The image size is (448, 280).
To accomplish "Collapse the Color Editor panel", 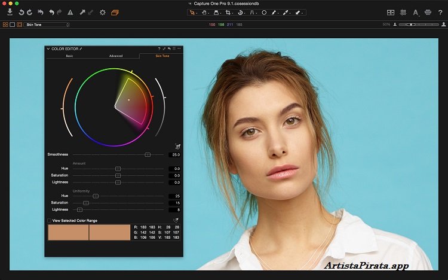I will (x=48, y=48).
